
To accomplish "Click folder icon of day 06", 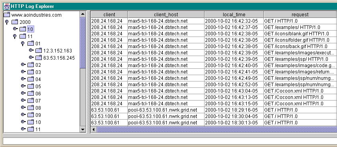I will [x=31, y=93].
